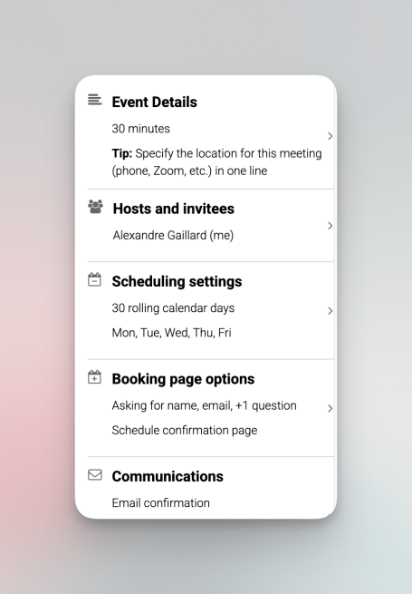
Task: Click the Scheduling settings calendar icon
Action: [x=94, y=279]
